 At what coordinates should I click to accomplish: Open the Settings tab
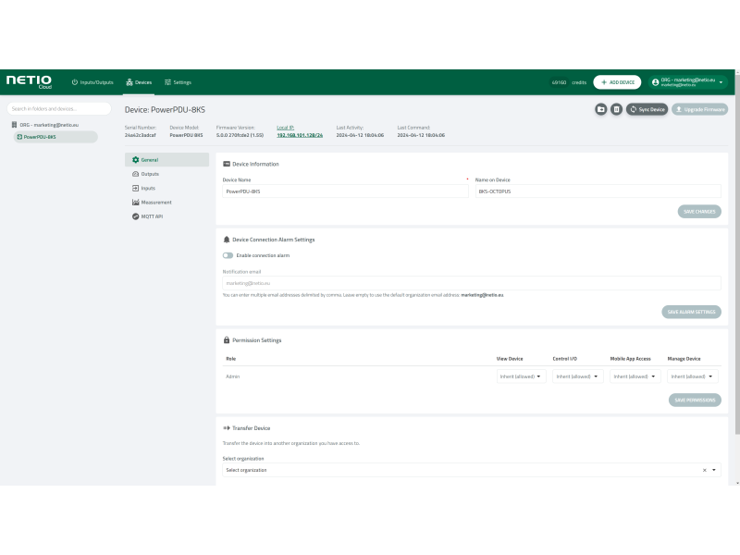(178, 82)
